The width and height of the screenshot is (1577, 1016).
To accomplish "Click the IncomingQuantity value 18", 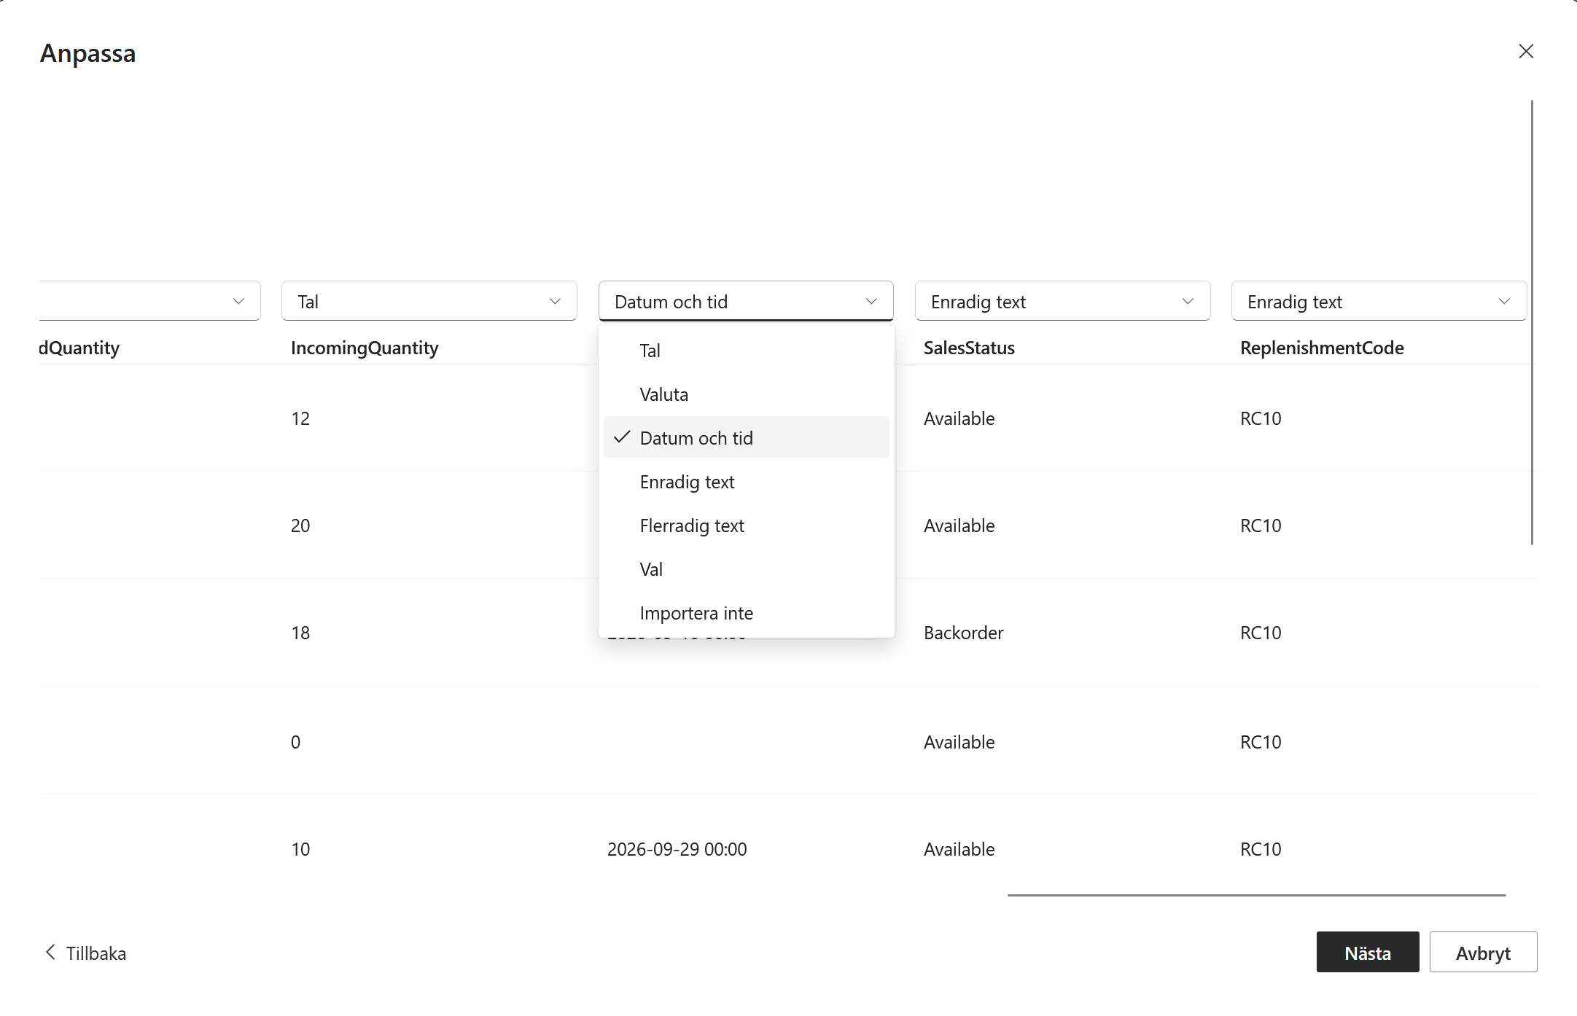I will tap(300, 633).
